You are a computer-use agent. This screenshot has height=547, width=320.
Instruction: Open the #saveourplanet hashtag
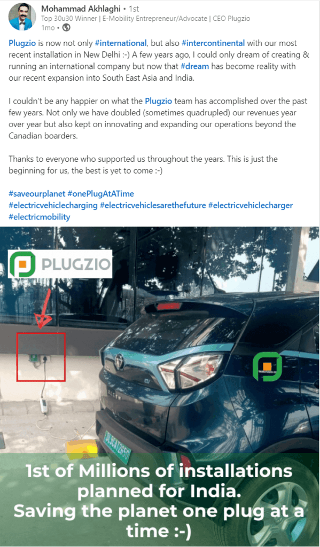37,193
